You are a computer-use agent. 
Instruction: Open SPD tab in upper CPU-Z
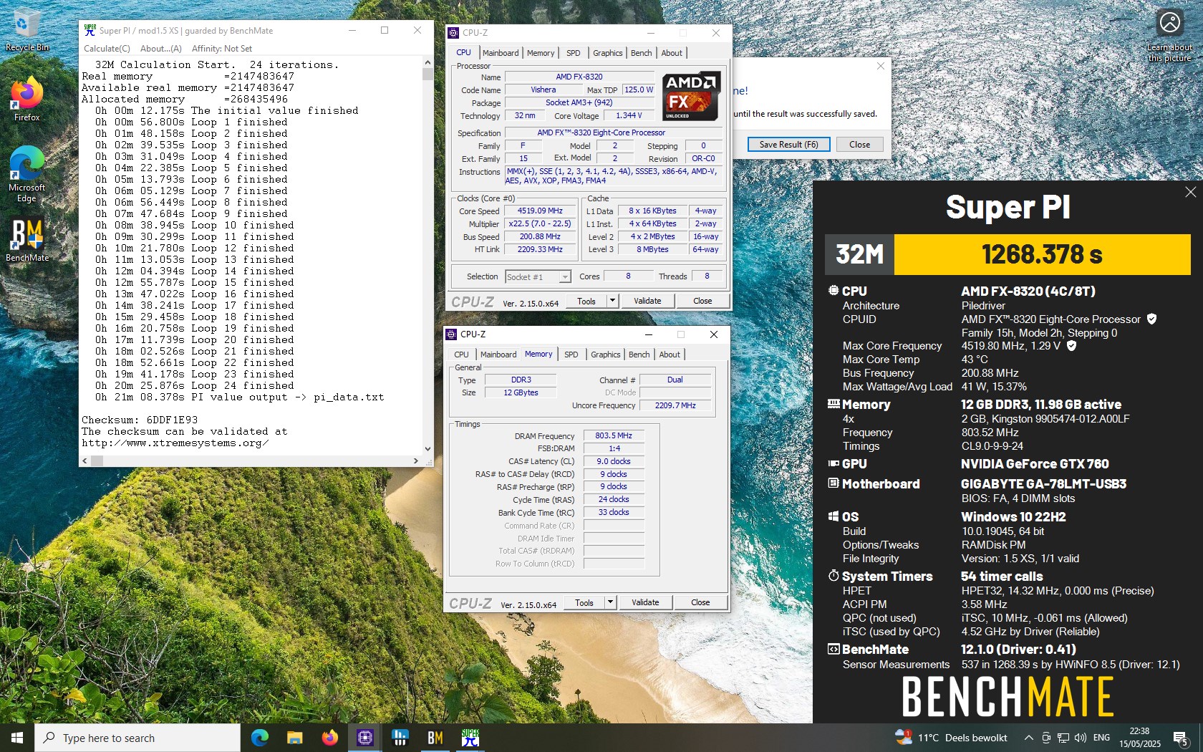click(x=574, y=53)
